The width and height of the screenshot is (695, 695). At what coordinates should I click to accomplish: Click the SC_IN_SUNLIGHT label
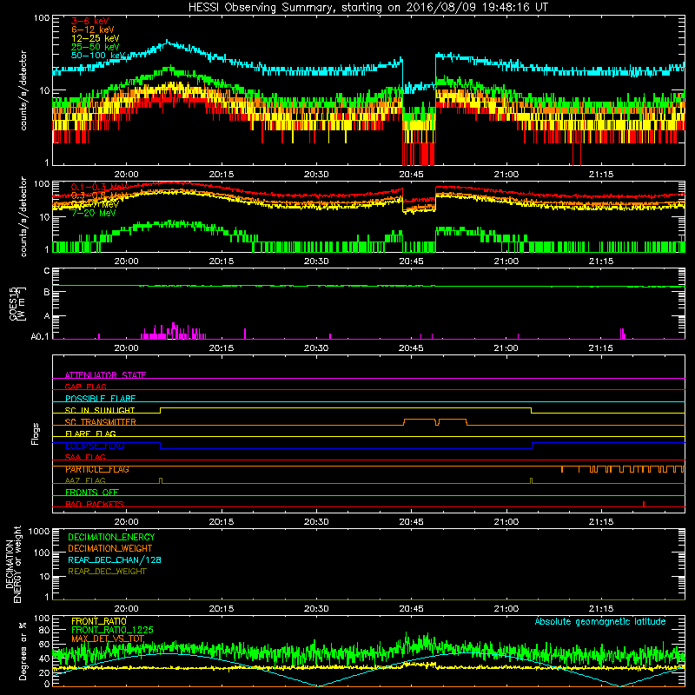[x=100, y=410]
